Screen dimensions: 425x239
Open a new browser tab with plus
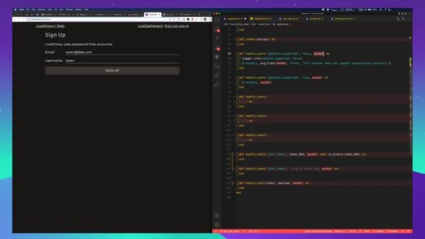[199, 15]
